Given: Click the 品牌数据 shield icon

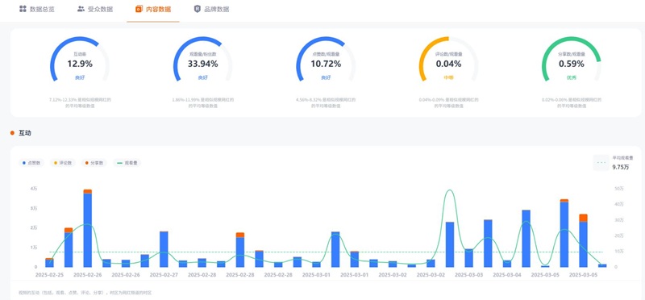Looking at the screenshot, I should (198, 9).
